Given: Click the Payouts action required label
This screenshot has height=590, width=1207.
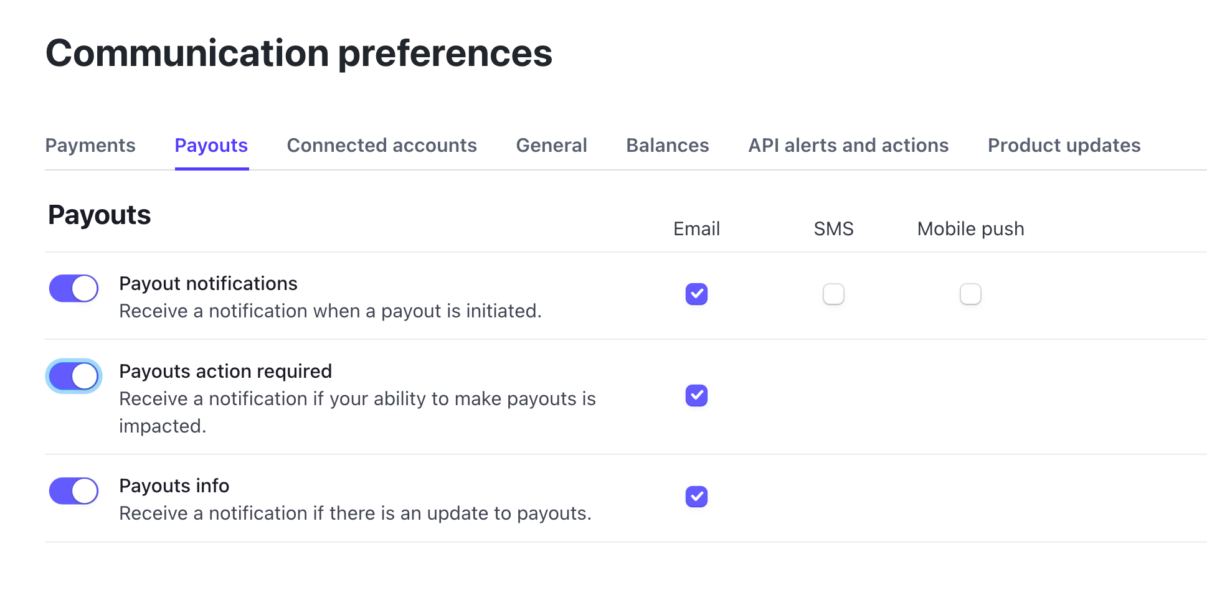Looking at the screenshot, I should pos(225,372).
